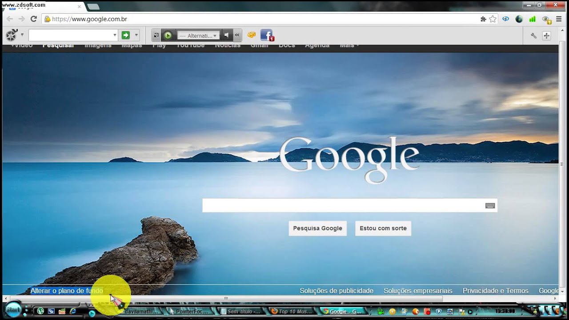Click the puzzle piece icon in address bar
The image size is (569, 320).
coord(483,19)
